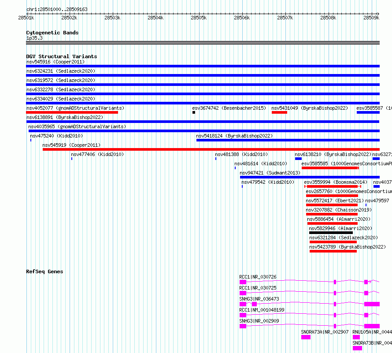Viewport: 392px width, 353px height.
Task: Click the black nsv5829946 variant bar
Action: (x=331, y=233)
